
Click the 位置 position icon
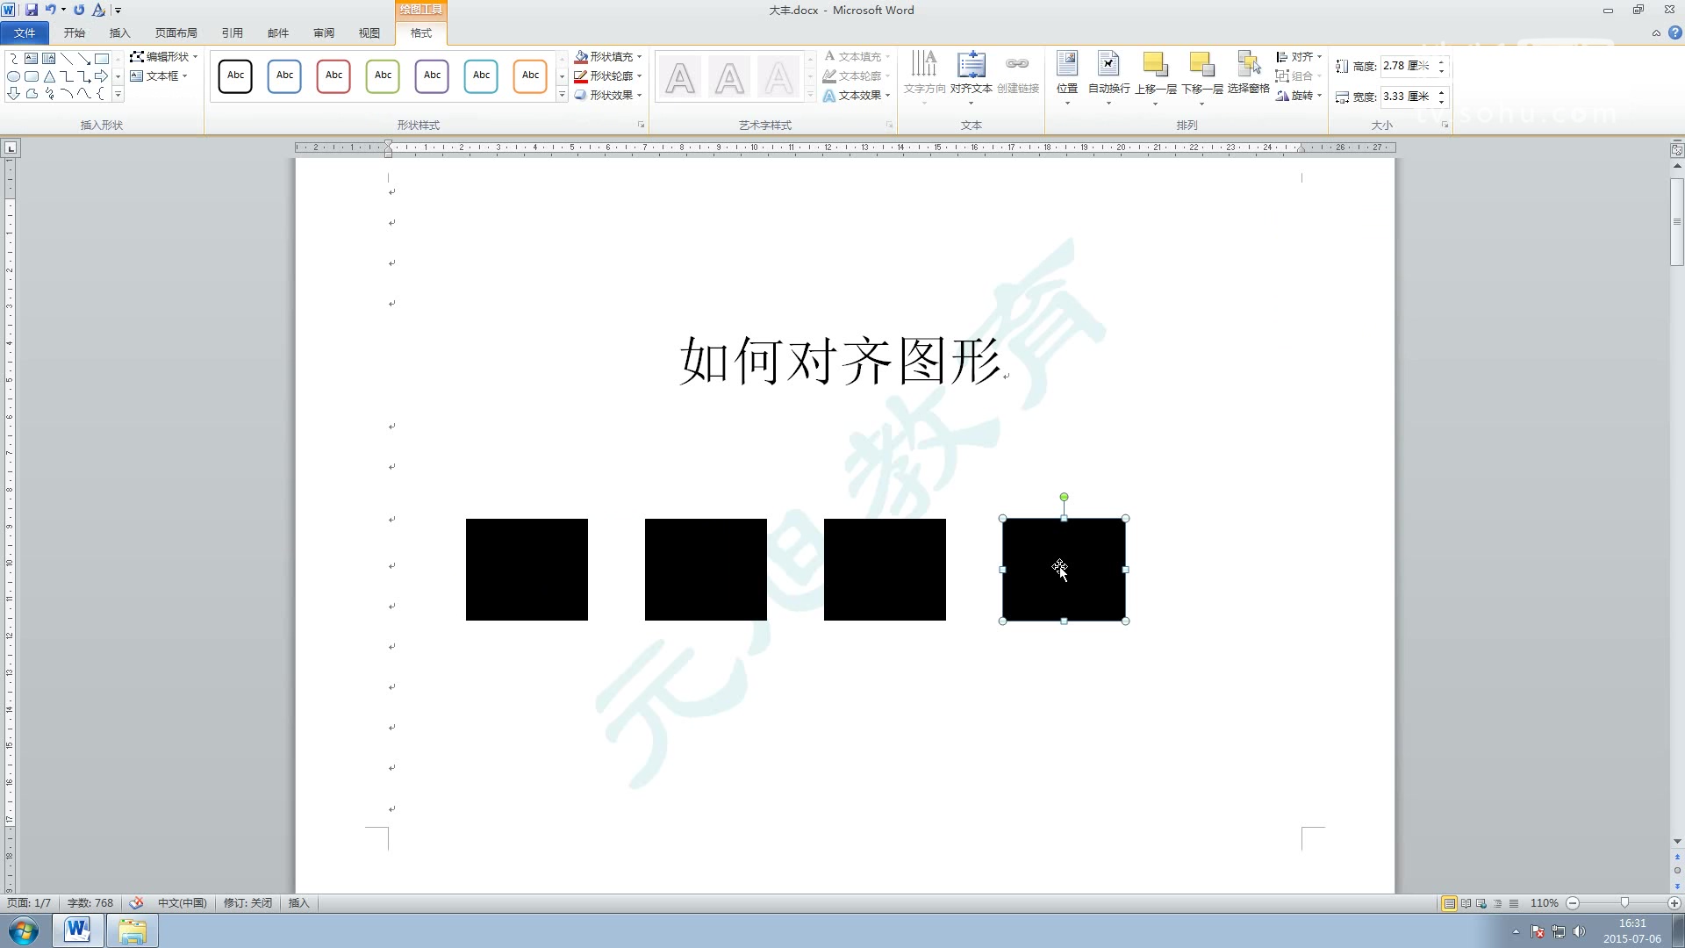(x=1066, y=65)
